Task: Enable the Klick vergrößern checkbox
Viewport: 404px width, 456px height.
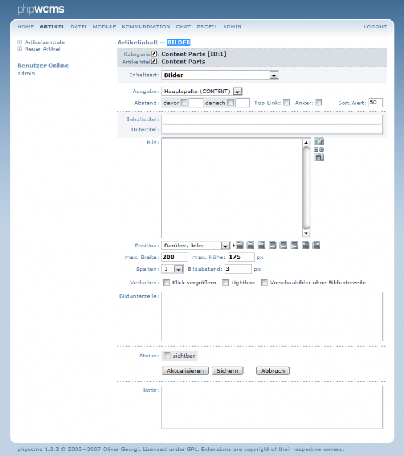Action: [x=167, y=283]
